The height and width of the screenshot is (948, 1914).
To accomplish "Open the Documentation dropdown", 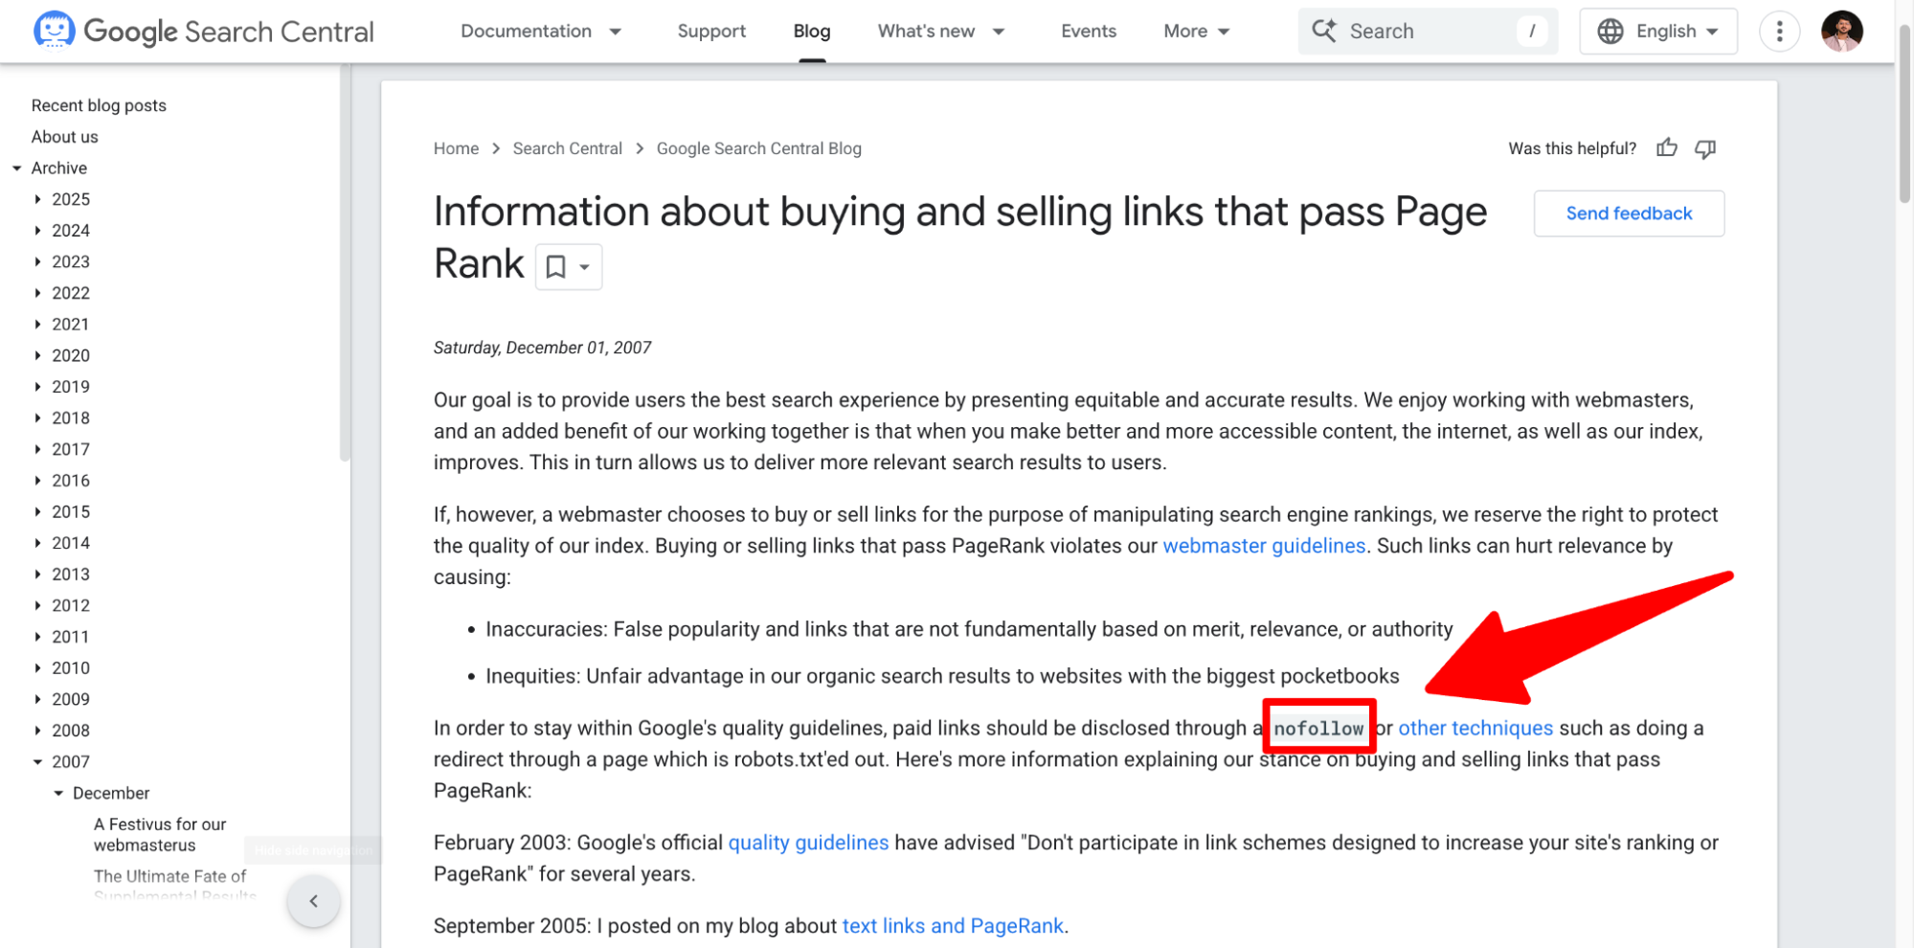I will coord(541,32).
